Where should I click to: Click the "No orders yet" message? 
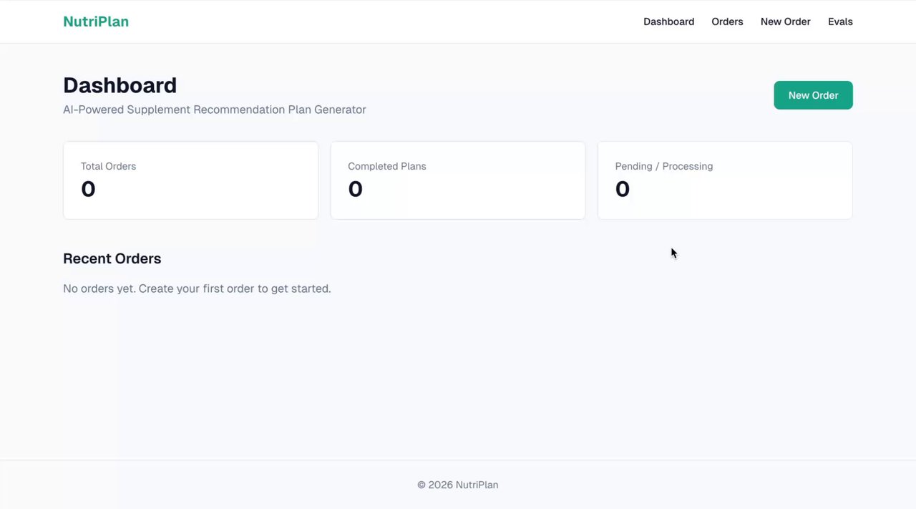click(x=197, y=289)
